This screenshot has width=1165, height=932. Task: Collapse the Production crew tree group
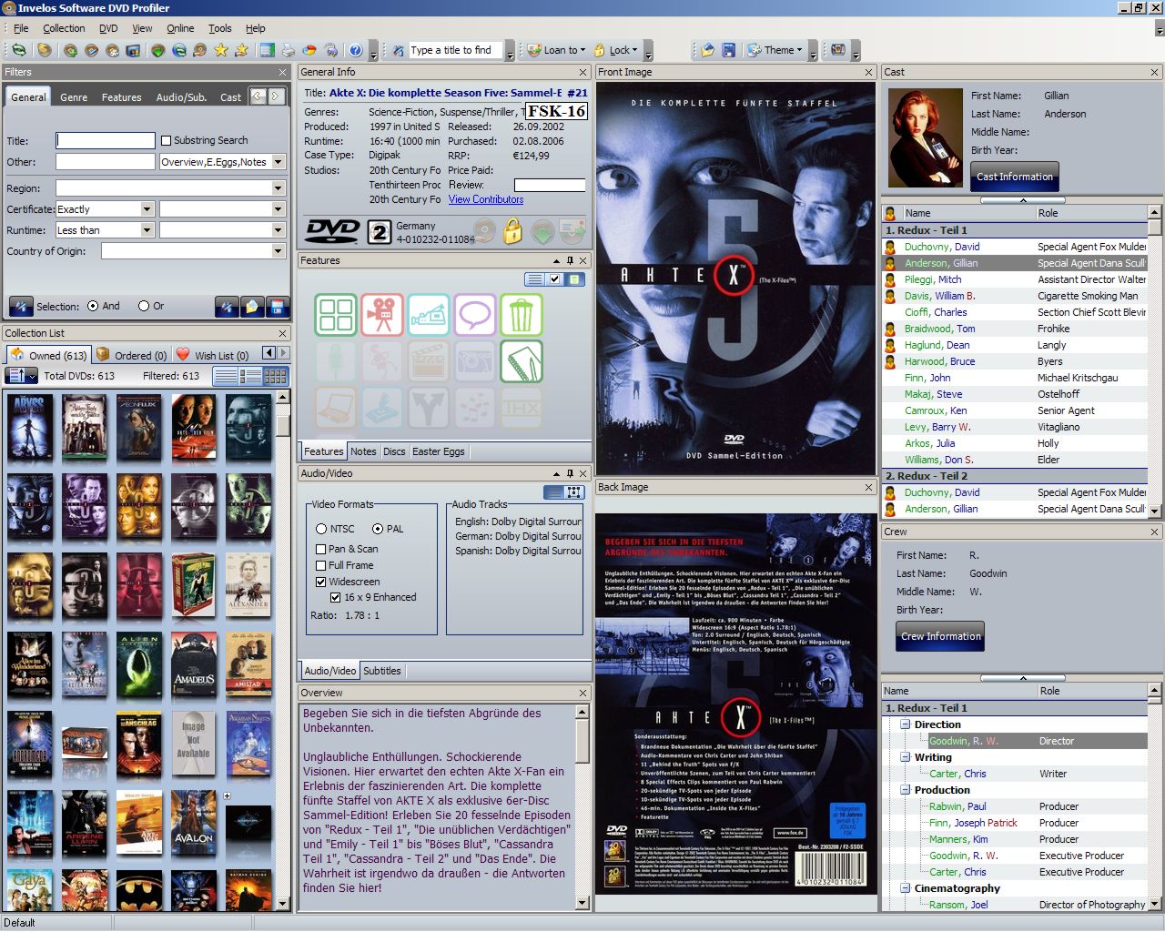click(x=906, y=790)
